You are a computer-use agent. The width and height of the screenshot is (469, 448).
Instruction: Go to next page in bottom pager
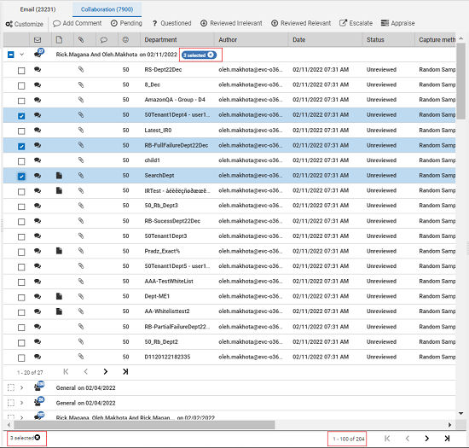point(427,439)
